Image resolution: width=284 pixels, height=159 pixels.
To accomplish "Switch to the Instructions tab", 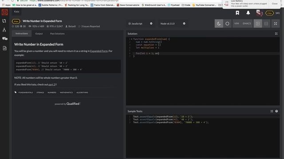I will 22,34.
